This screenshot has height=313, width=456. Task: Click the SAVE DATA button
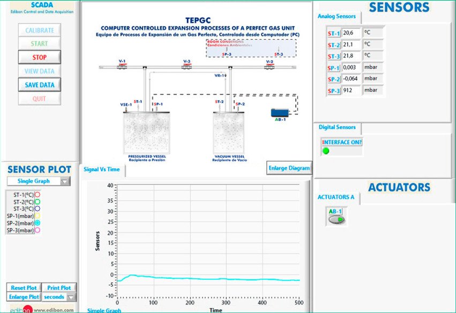pos(40,85)
